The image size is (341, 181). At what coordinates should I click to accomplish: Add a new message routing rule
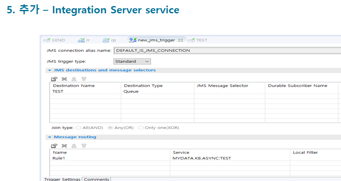click(x=54, y=146)
